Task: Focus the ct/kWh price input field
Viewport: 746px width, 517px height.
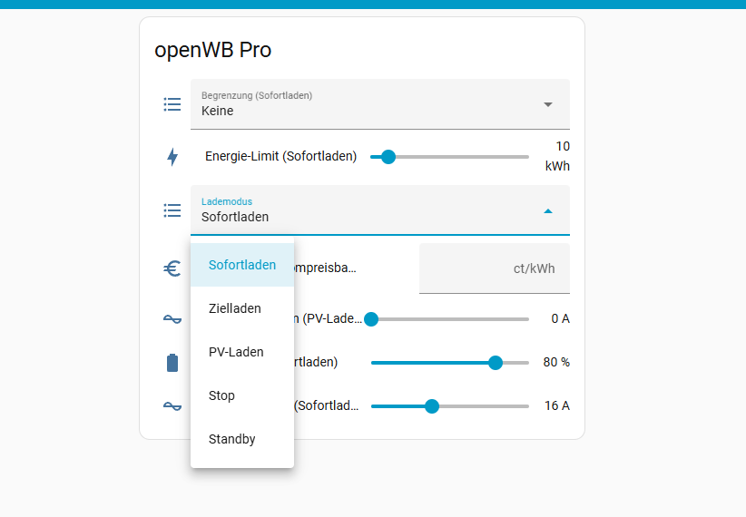Action: point(495,268)
